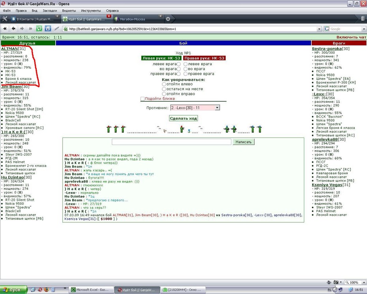Close the МегаФон-Москва tab
The height and width of the screenshot is (294, 367).
click(160, 16)
